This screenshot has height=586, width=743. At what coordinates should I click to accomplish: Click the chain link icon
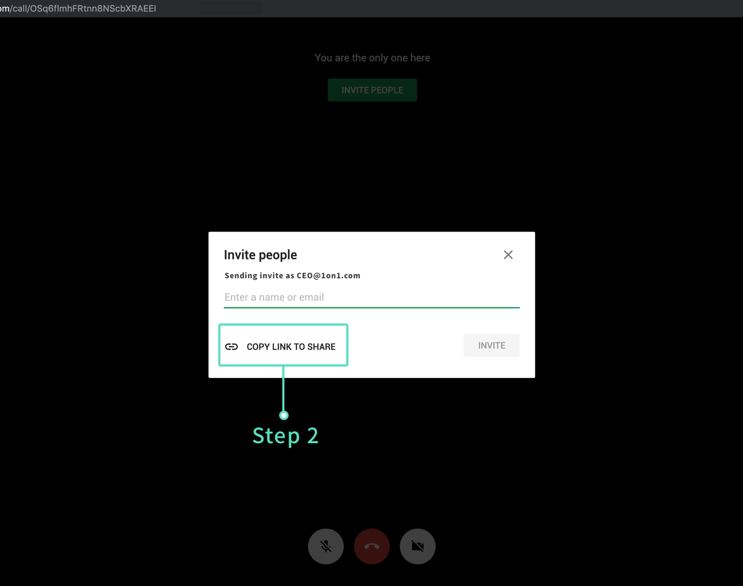tap(231, 347)
